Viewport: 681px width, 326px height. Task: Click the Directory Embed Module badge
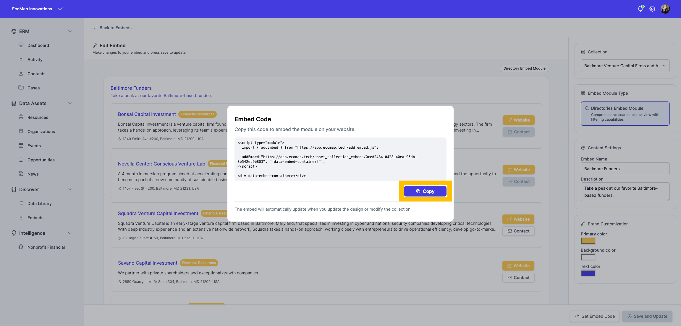tap(525, 68)
